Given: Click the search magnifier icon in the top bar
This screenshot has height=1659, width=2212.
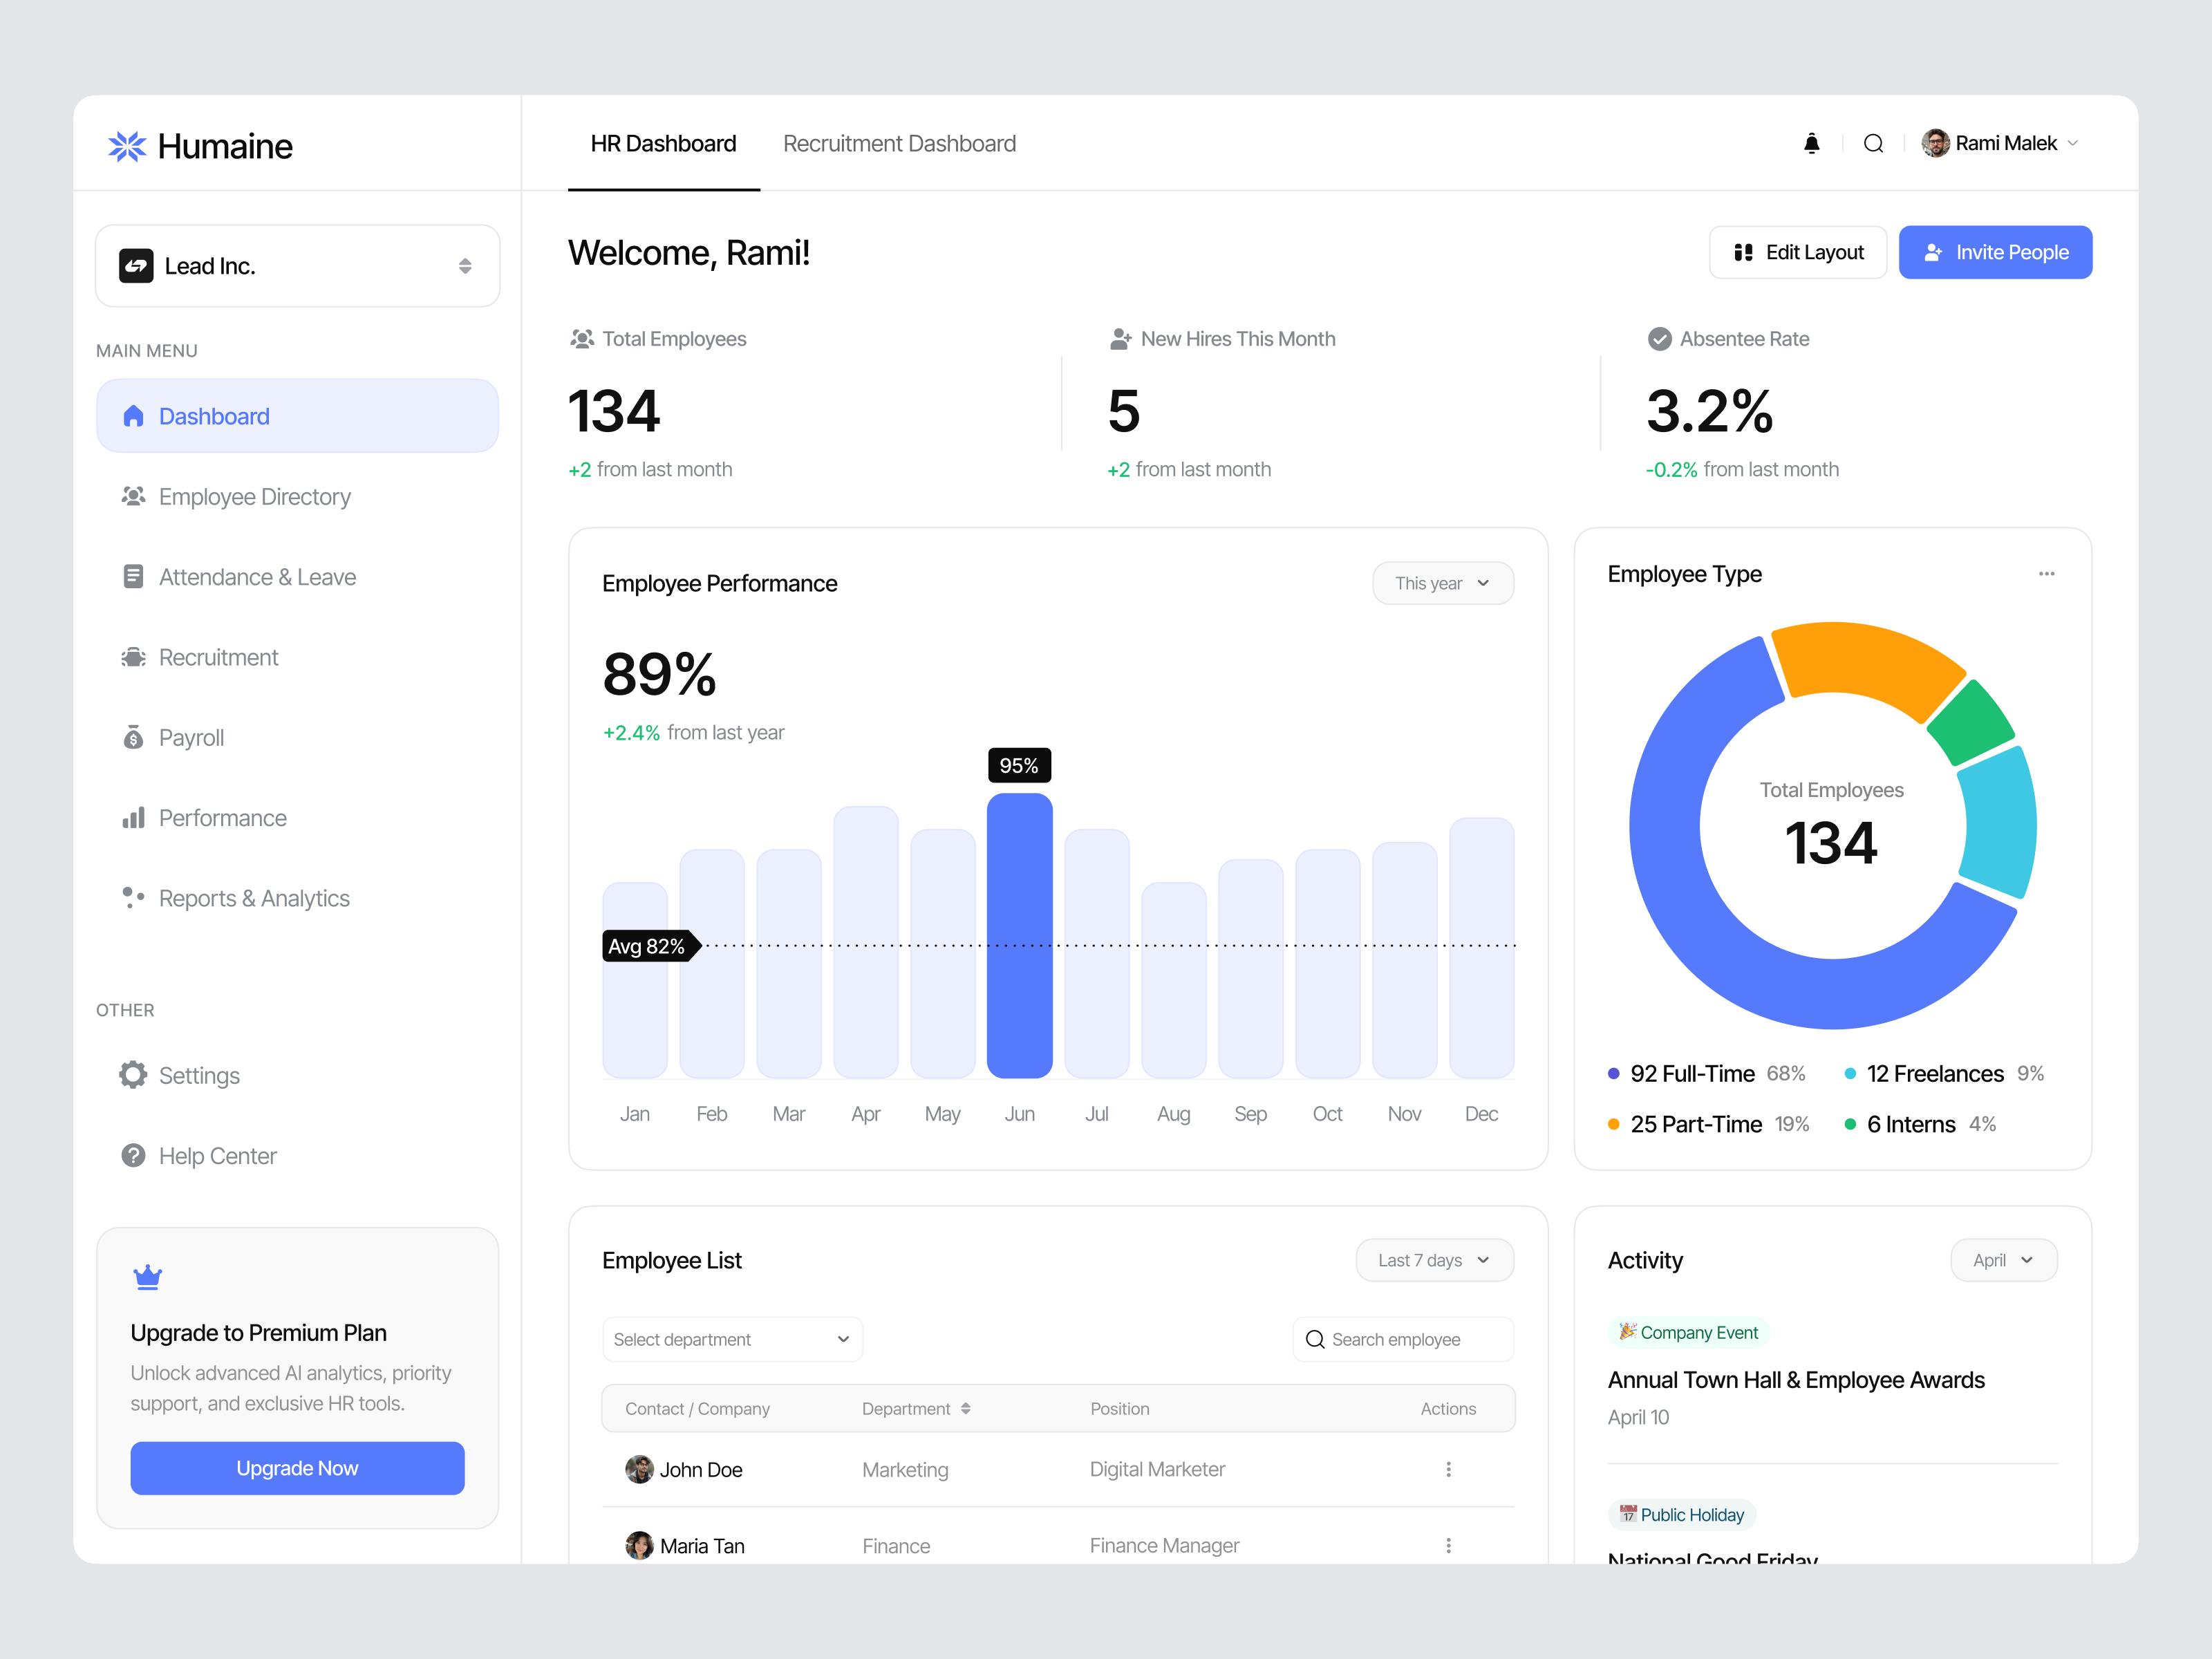Looking at the screenshot, I should click(x=1873, y=143).
